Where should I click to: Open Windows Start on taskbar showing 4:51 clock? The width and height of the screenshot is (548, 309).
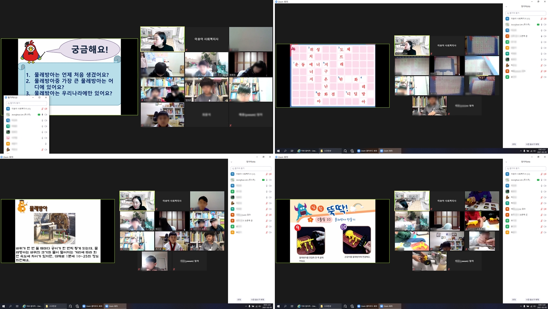278,151
